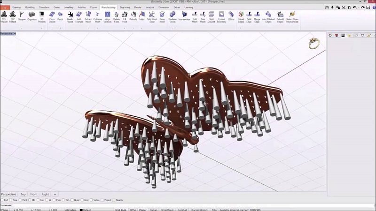
Task: Click the Fill Hole icon
Action: [x=125, y=16]
